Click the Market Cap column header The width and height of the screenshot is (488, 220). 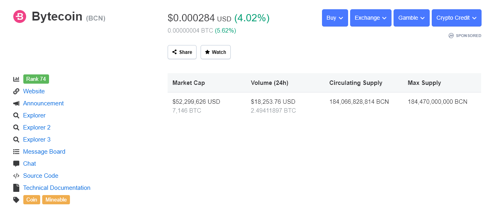[x=189, y=83]
